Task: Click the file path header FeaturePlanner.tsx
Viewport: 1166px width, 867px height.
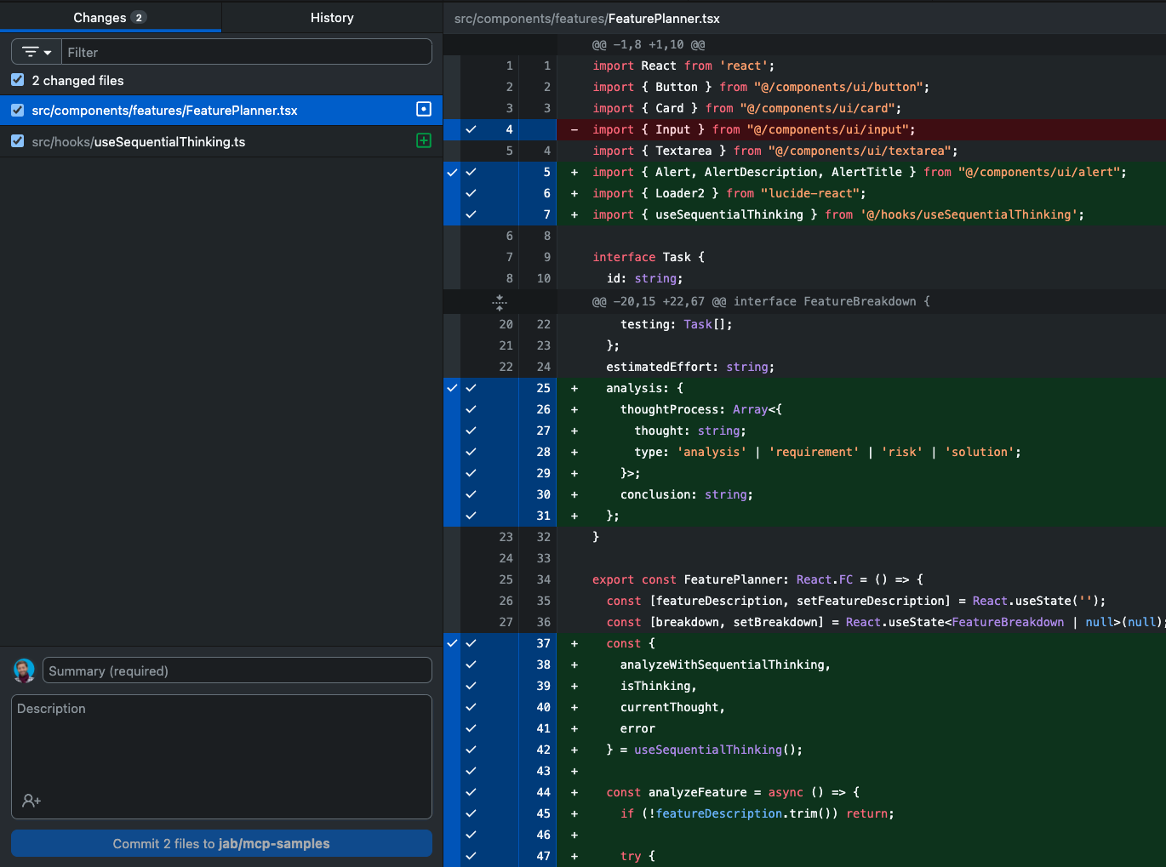Action: [587, 18]
